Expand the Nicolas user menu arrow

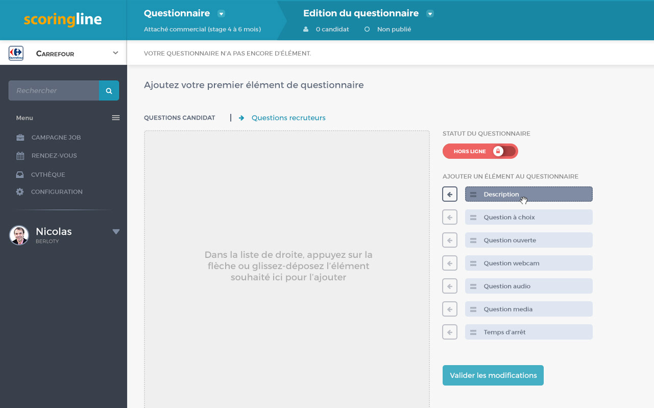(x=116, y=232)
